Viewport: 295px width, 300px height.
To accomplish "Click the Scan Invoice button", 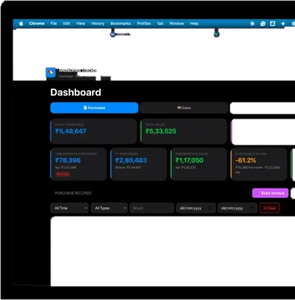I will pos(270,193).
